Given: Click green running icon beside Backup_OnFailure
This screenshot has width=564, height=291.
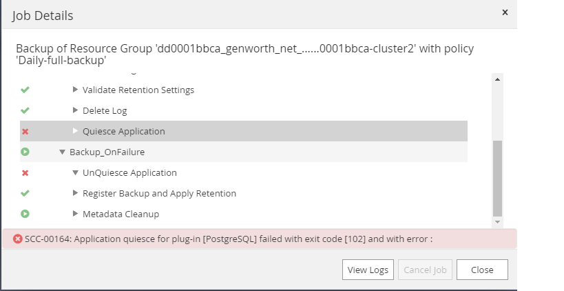Looking at the screenshot, I should click(x=25, y=152).
